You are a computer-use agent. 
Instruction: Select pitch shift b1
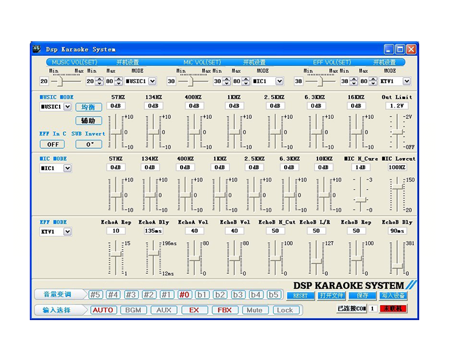coord(202,295)
